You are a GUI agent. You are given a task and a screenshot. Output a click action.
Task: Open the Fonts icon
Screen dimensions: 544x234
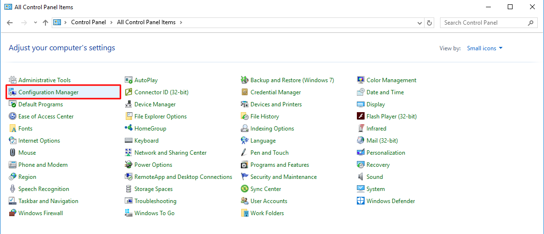point(13,129)
